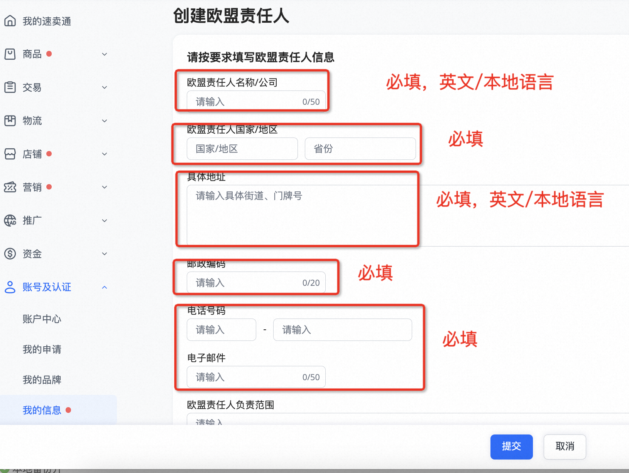Open the 账户中心 submenu item
Viewport: 629px width, 473px height.
[42, 319]
